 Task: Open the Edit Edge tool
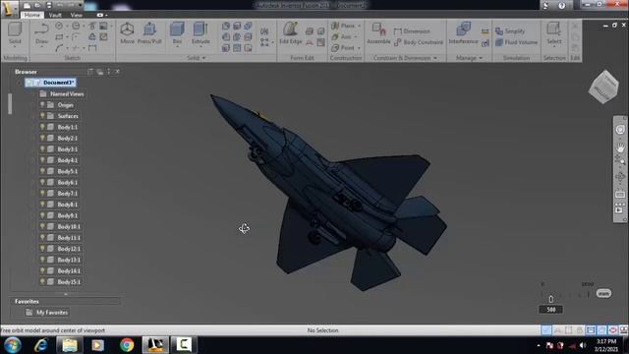[x=291, y=33]
